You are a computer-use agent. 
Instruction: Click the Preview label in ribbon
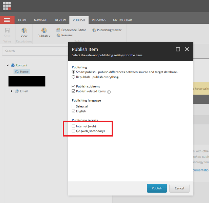coord(67,35)
